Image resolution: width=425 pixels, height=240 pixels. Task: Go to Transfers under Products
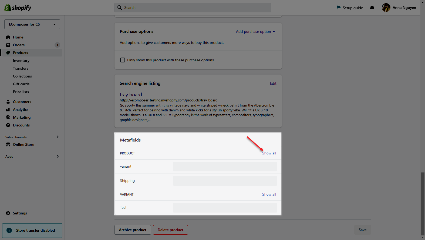coord(21,68)
